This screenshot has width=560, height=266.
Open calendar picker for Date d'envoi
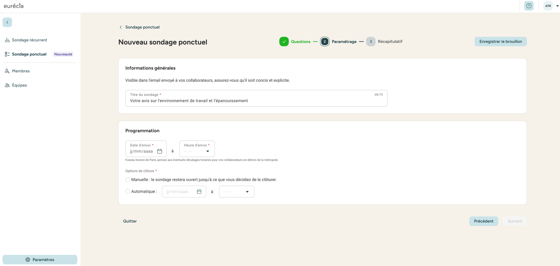tap(160, 151)
